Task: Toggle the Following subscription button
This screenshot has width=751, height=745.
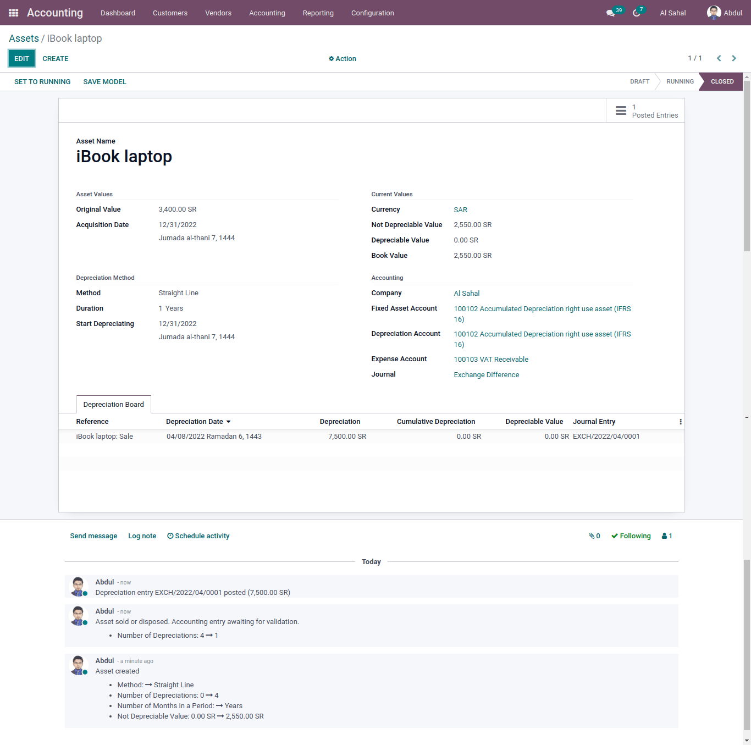Action: pos(631,536)
